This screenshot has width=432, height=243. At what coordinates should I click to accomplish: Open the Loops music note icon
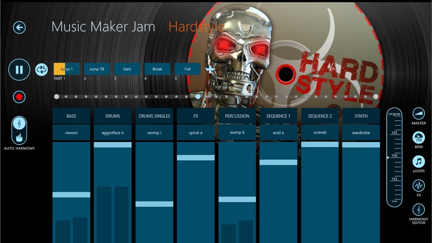tap(418, 162)
